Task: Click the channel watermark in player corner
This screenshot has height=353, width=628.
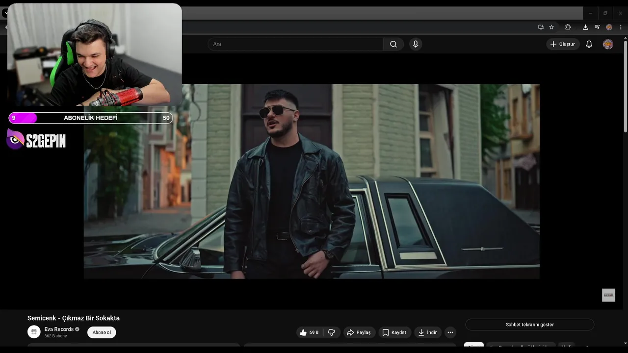Action: point(608,295)
